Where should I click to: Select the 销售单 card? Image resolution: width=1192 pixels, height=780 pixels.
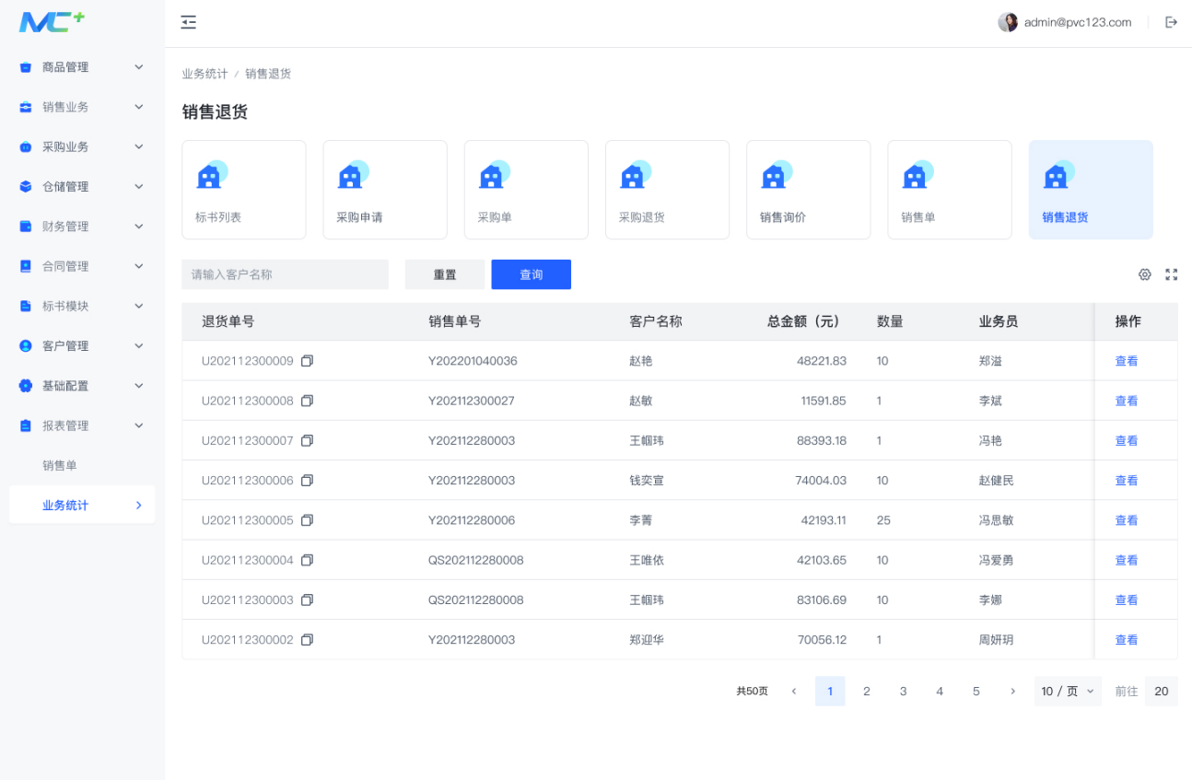tap(950, 190)
